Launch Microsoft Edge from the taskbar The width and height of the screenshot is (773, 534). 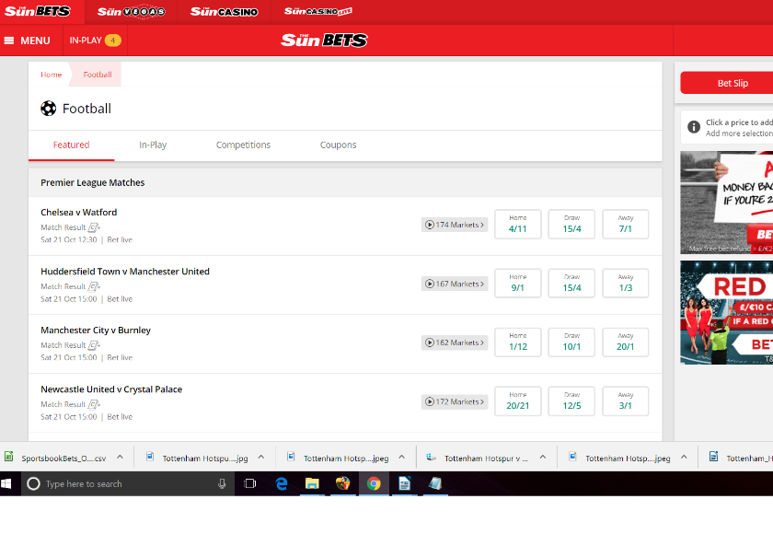point(282,482)
